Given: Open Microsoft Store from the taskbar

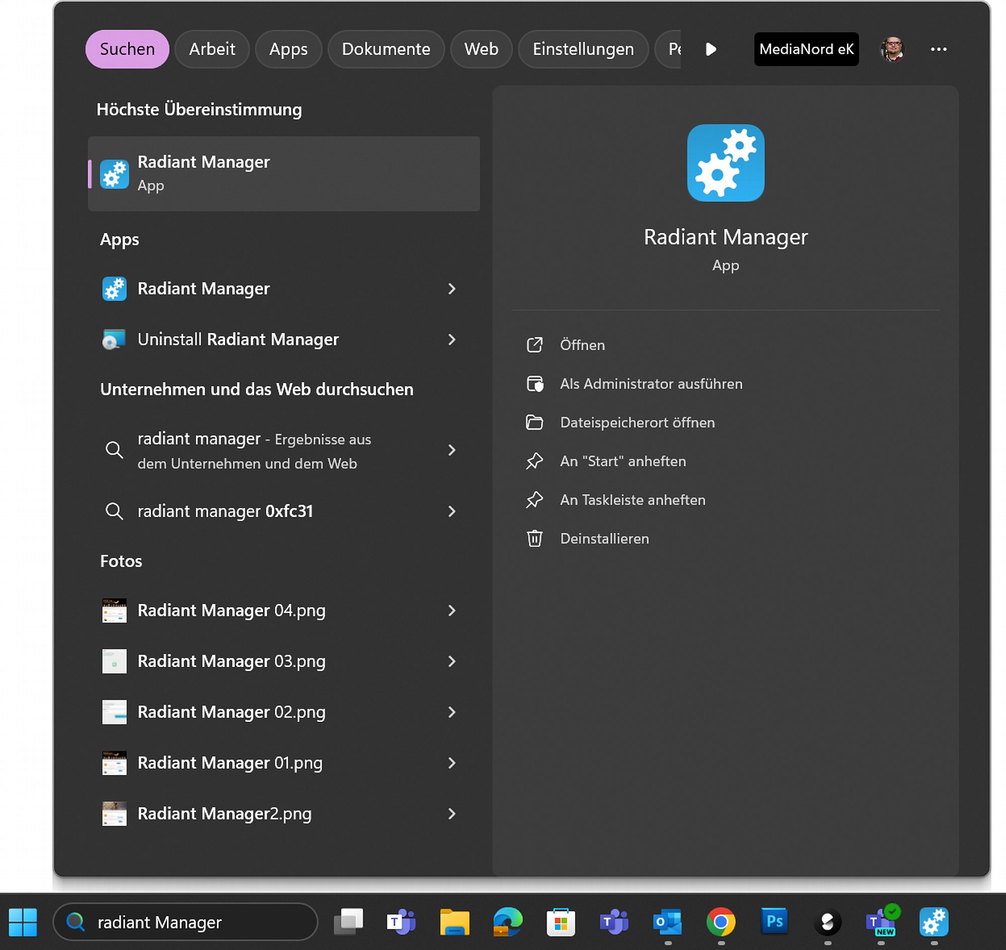Looking at the screenshot, I should coord(561,922).
